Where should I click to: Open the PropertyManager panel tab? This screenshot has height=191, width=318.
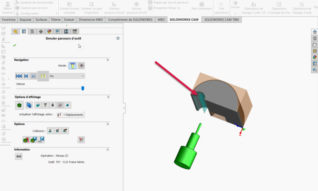coord(24,32)
